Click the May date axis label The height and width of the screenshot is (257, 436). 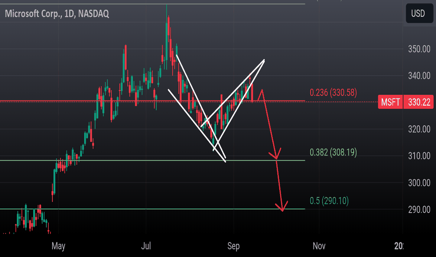[x=58, y=246]
